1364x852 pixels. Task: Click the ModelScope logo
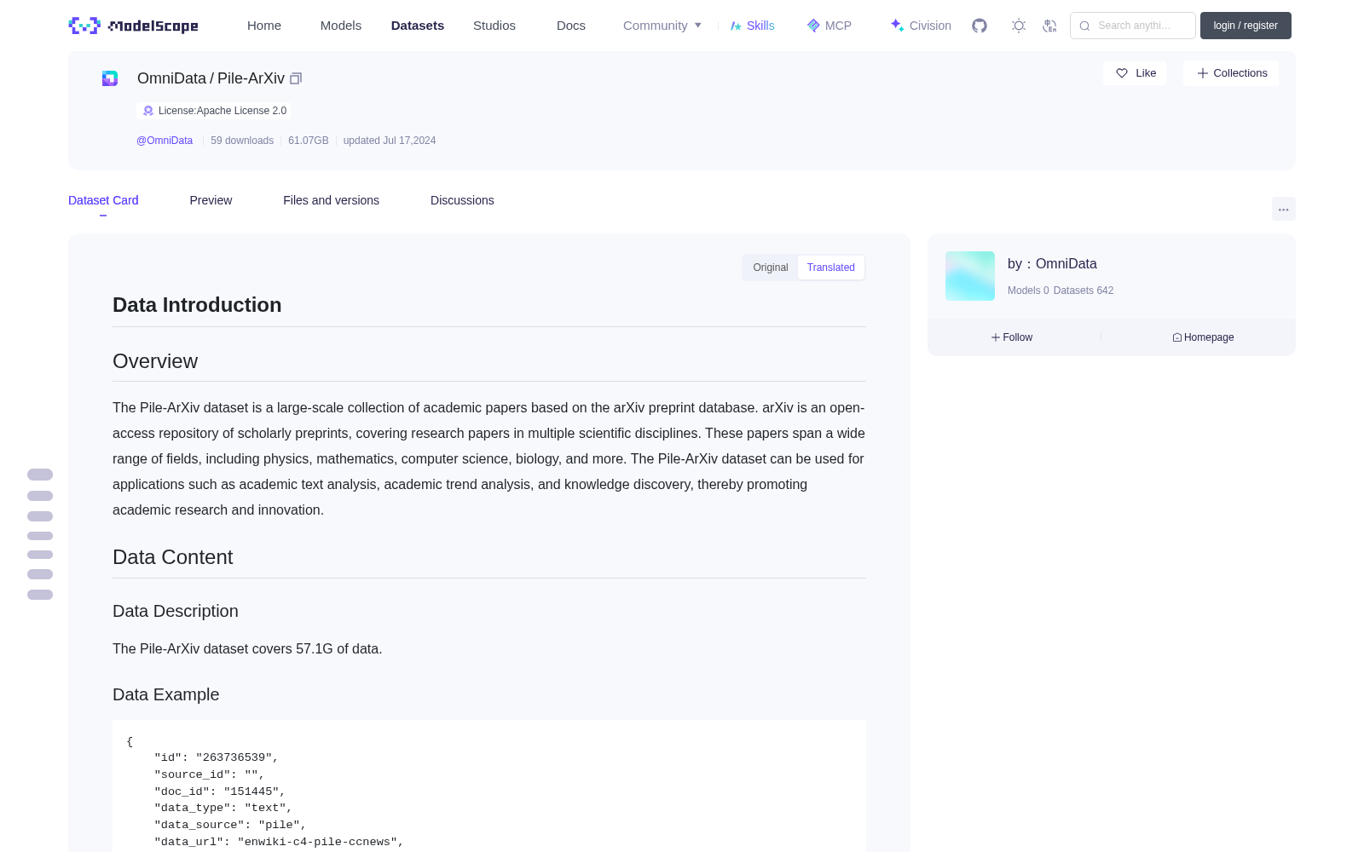tap(134, 26)
